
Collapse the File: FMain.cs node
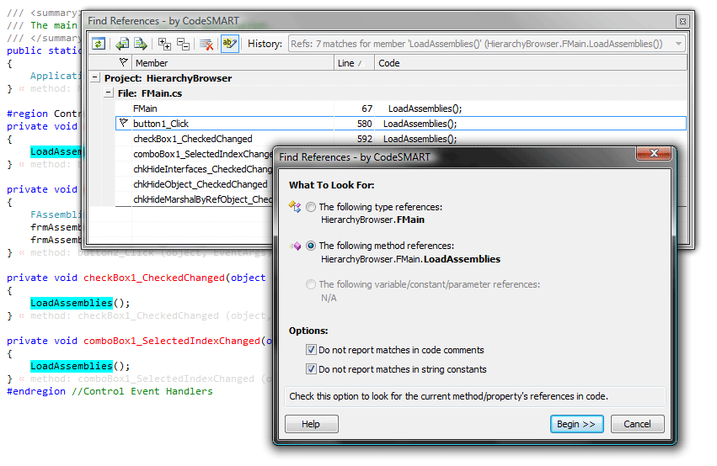click(x=109, y=93)
